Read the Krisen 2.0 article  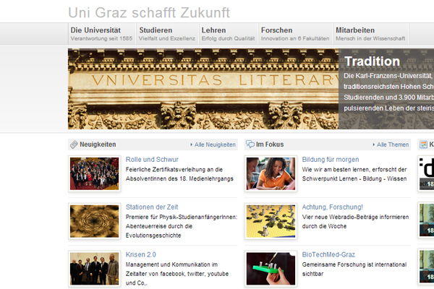point(141,254)
